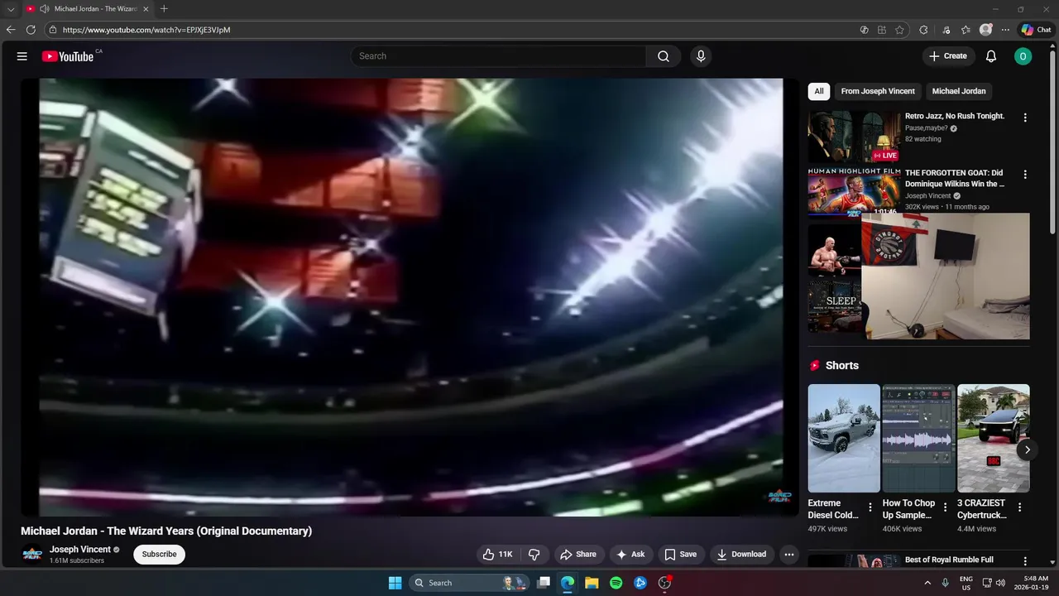Save the video to a playlist
The height and width of the screenshot is (596, 1059).
click(681, 555)
